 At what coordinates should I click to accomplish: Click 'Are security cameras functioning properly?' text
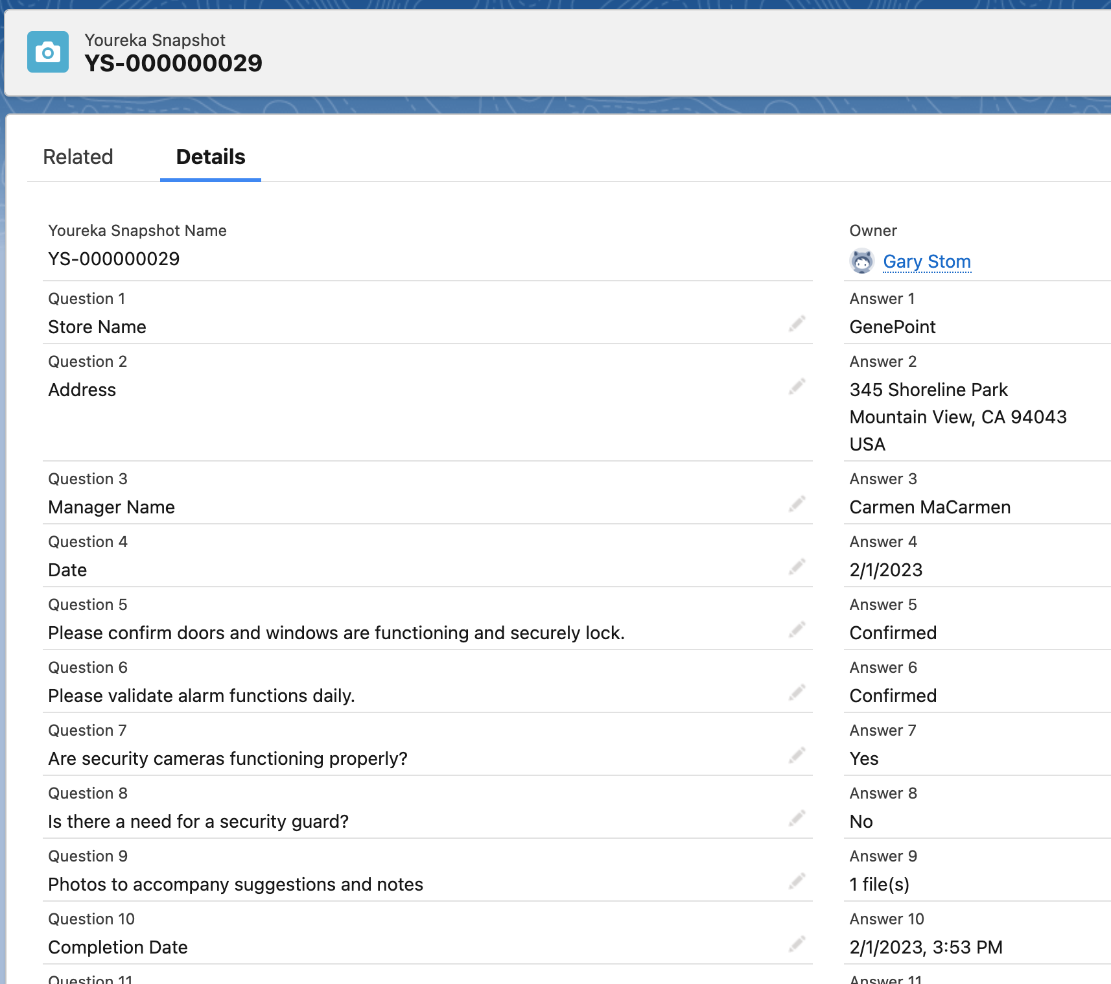(x=228, y=759)
